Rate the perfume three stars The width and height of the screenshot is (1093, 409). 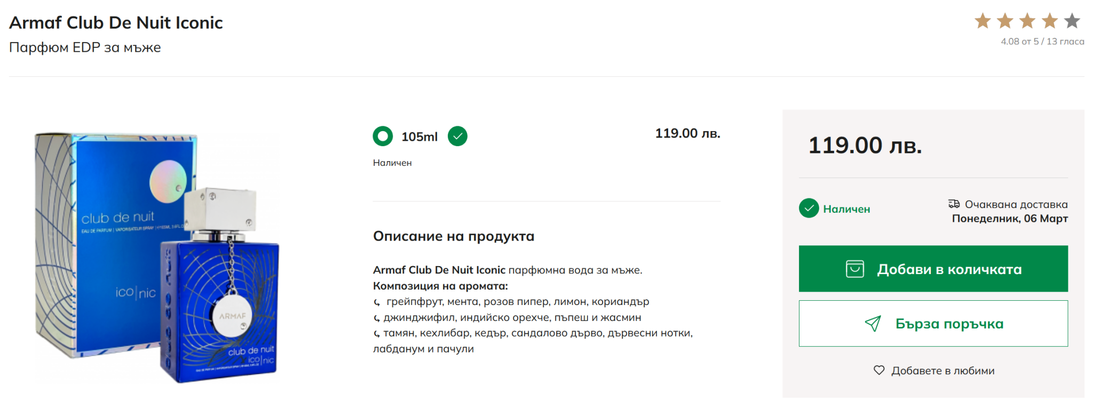[1027, 21]
